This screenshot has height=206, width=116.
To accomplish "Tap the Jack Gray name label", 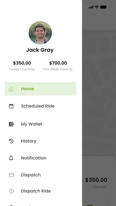I will pos(40,50).
